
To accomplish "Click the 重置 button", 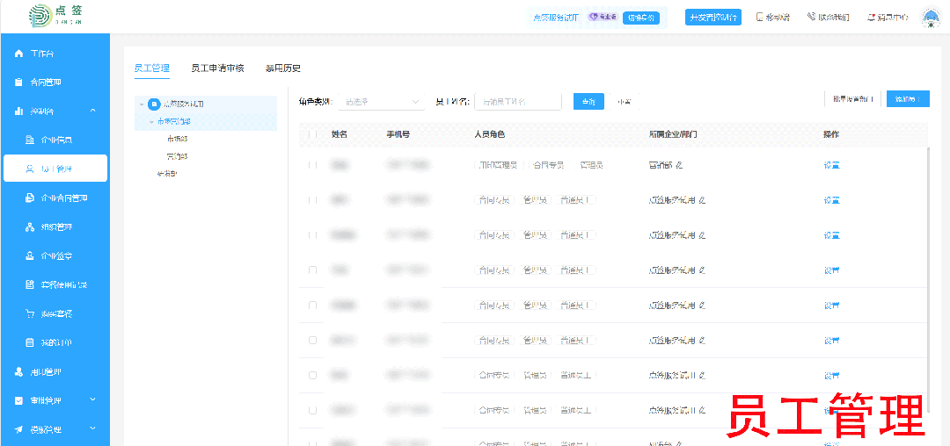I will pyautogui.click(x=624, y=102).
